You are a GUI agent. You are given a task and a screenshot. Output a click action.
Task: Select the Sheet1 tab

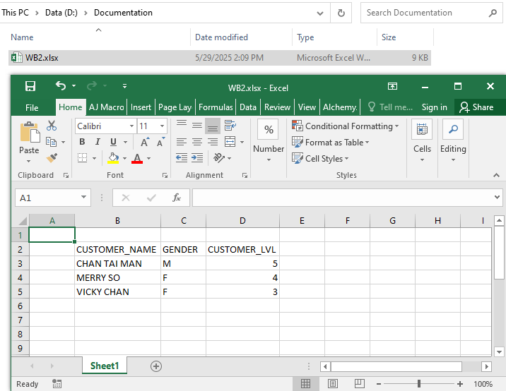tap(105, 366)
